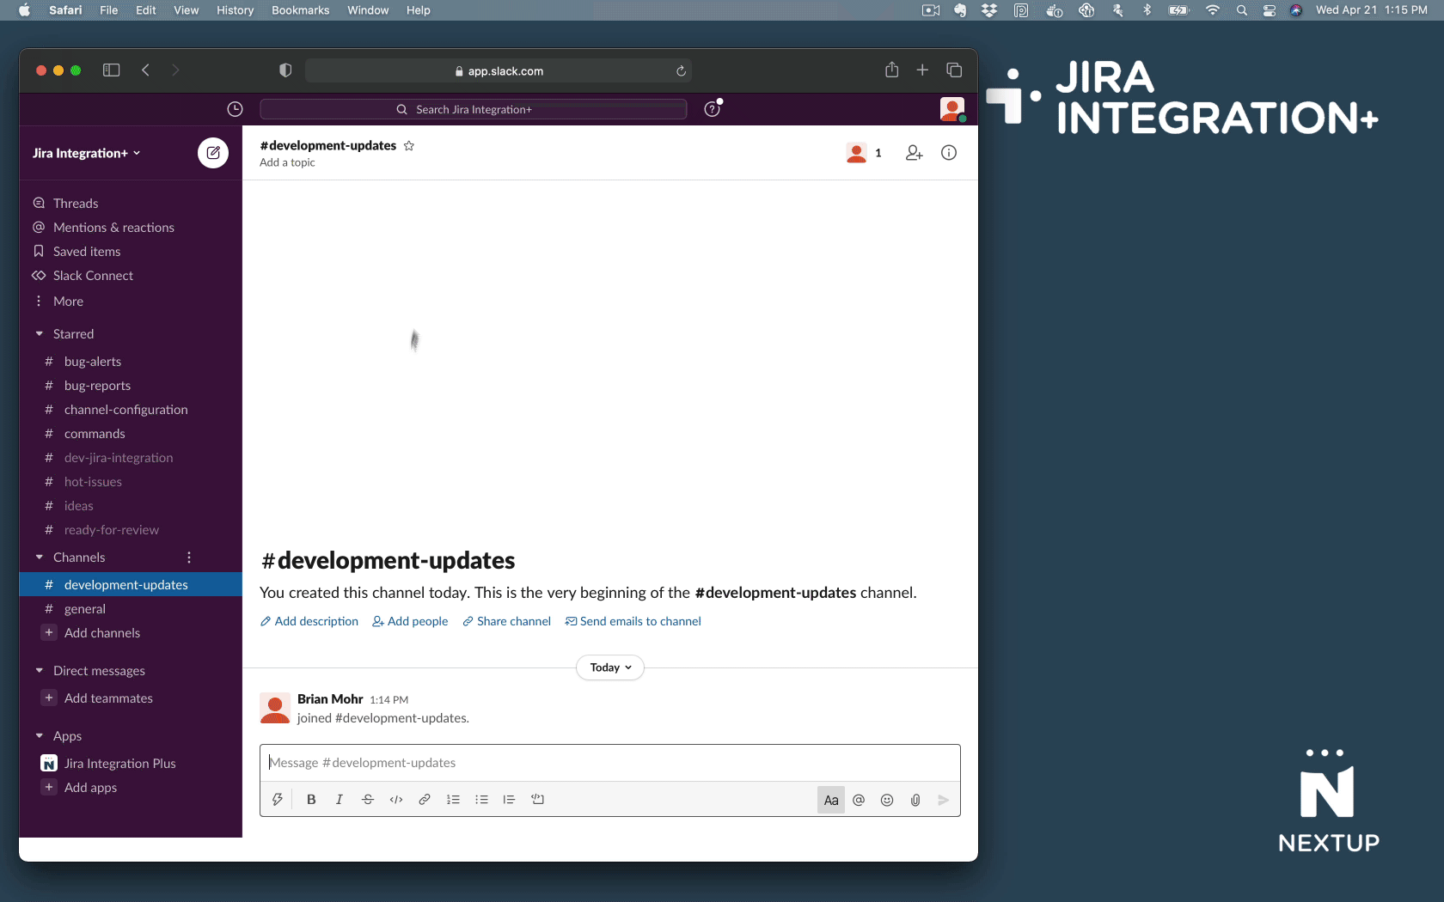Toggle bold formatting
Image resolution: width=1444 pixels, height=902 pixels.
point(311,800)
